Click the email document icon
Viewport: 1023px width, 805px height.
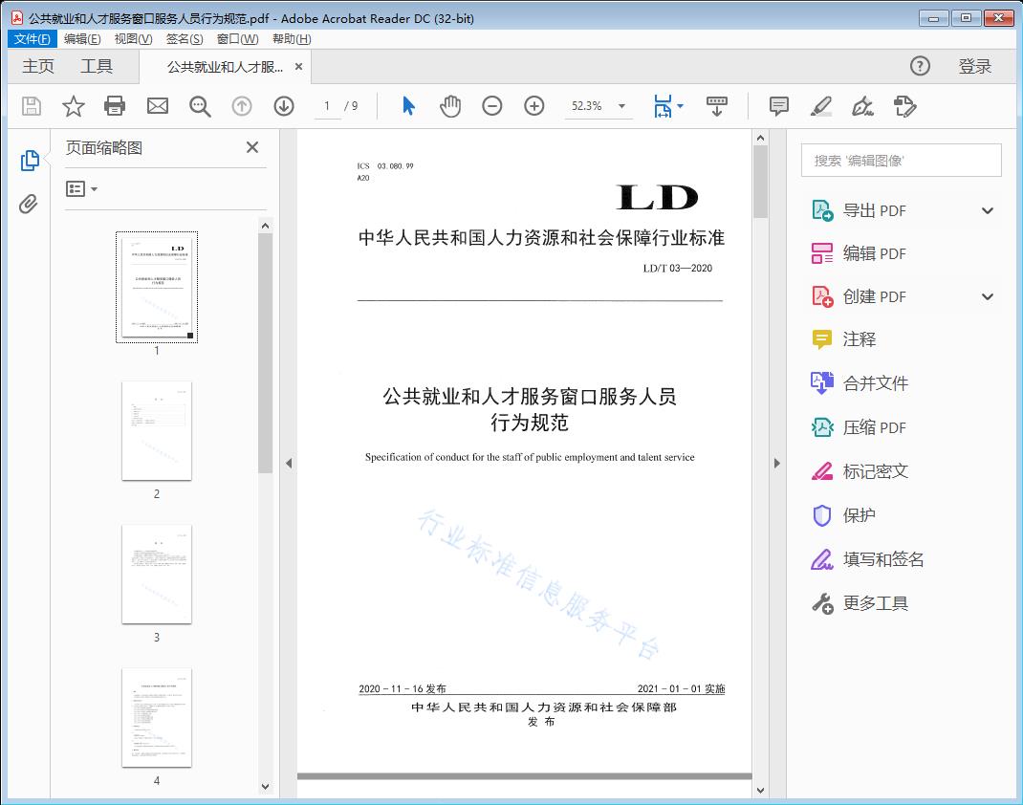pyautogui.click(x=157, y=106)
